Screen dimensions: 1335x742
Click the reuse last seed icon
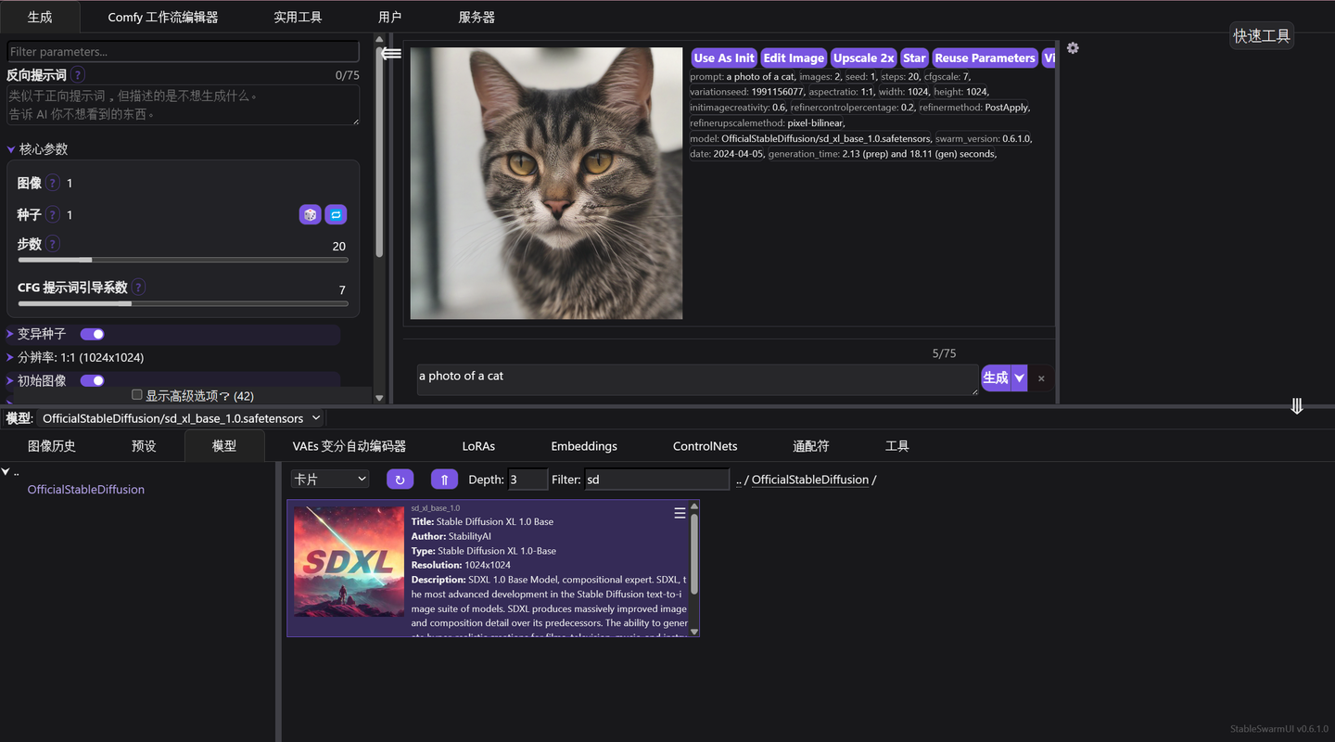tap(336, 214)
